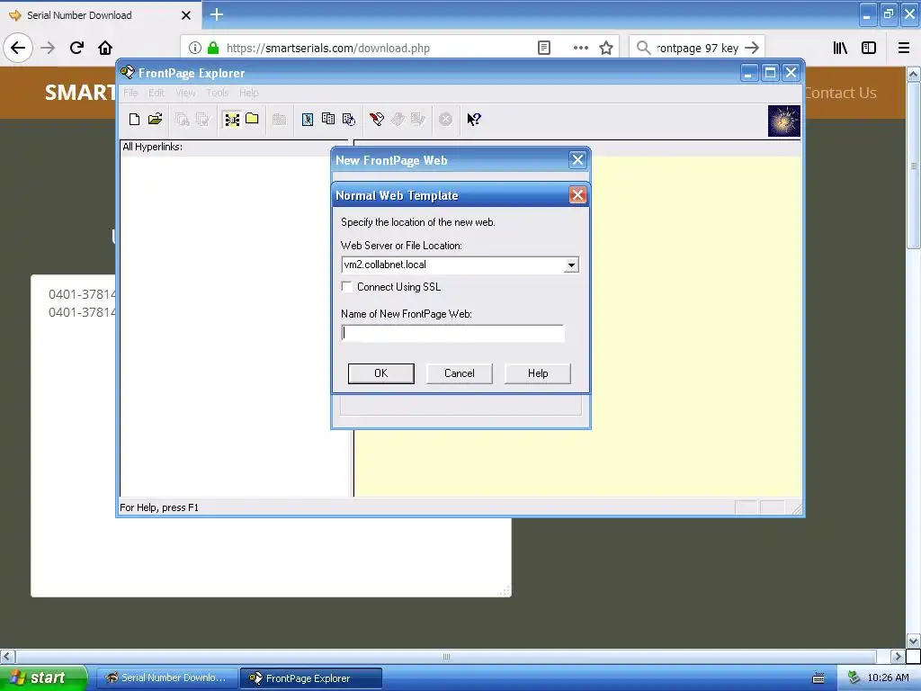The width and height of the screenshot is (921, 691).
Task: Click the horizontal scrollbar thumb in browser
Action: click(x=446, y=656)
